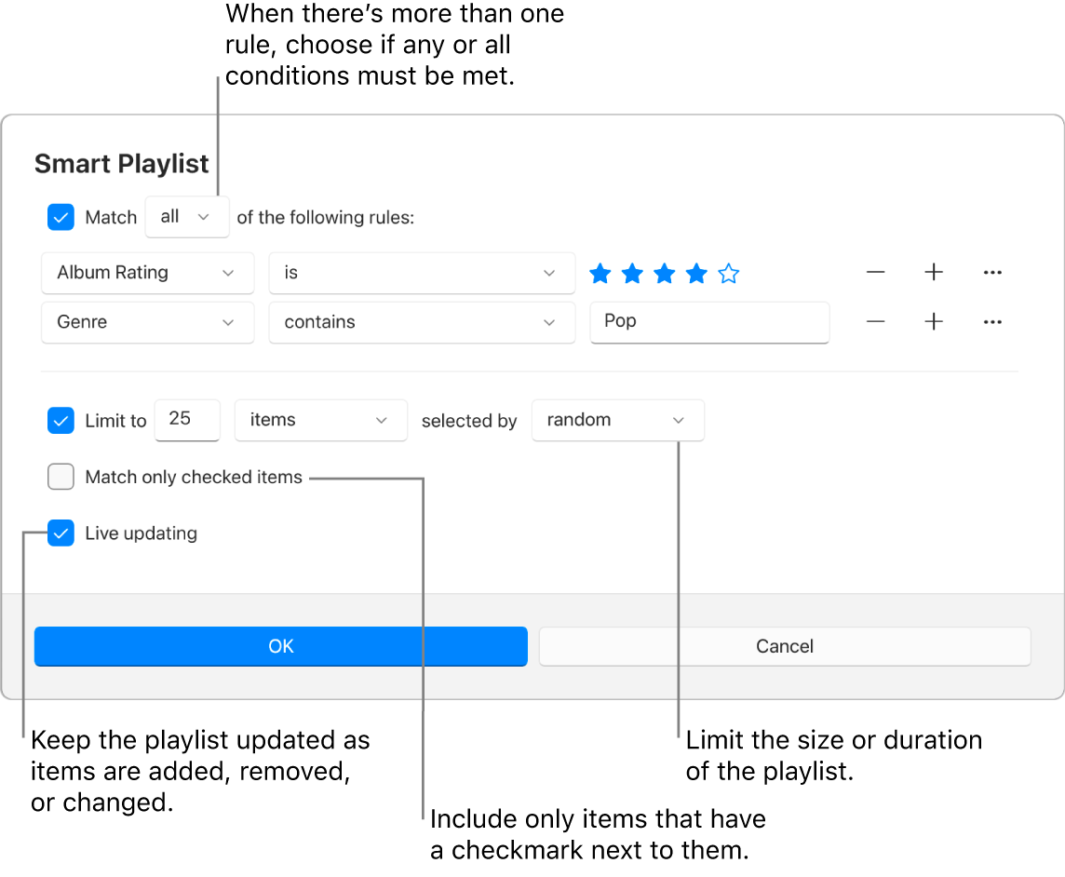Click the limit count field showing 25

click(187, 421)
